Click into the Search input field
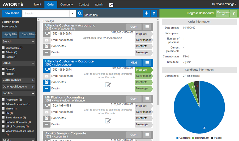Viewport: 239px width, 141px height. (x=46, y=14)
